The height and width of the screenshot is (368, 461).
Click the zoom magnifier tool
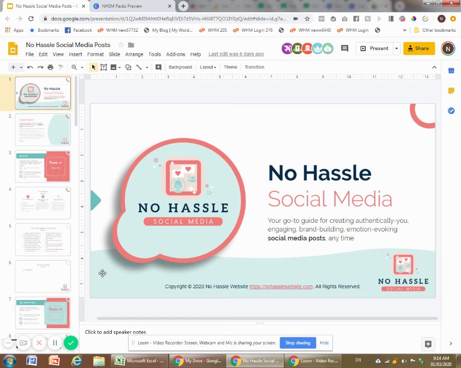[x=74, y=67]
